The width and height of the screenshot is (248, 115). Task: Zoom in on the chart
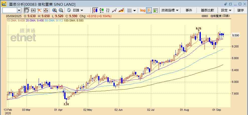coord(54,10)
